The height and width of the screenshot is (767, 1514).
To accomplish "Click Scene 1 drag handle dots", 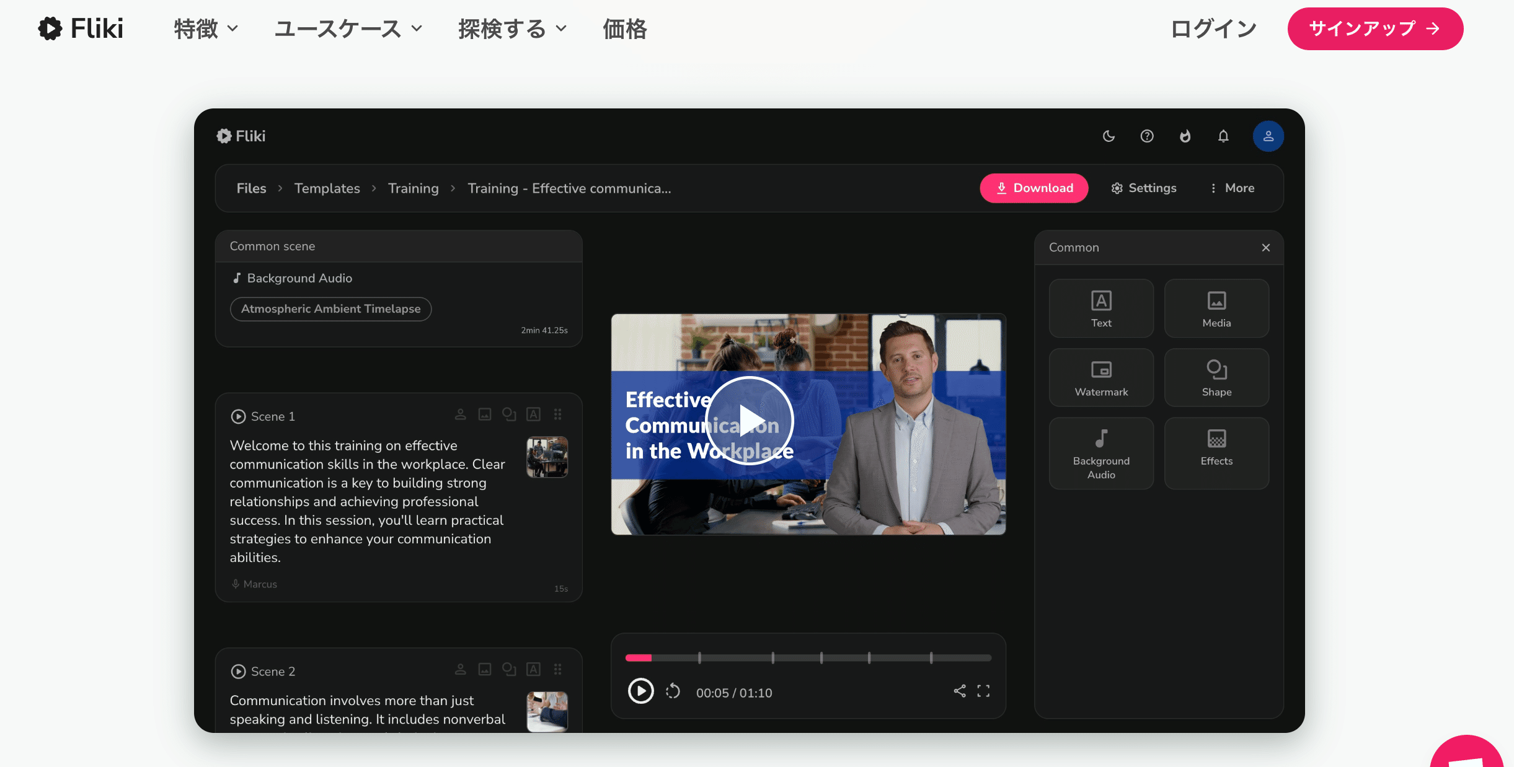I will pos(557,414).
